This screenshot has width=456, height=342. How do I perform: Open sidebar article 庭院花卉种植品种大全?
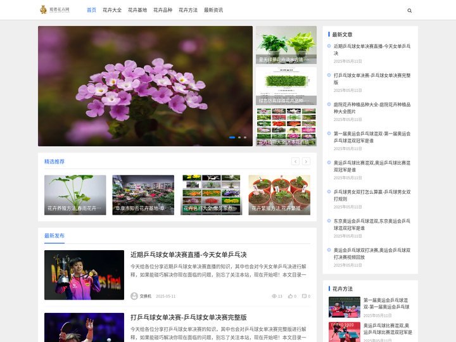pyautogui.click(x=372, y=108)
